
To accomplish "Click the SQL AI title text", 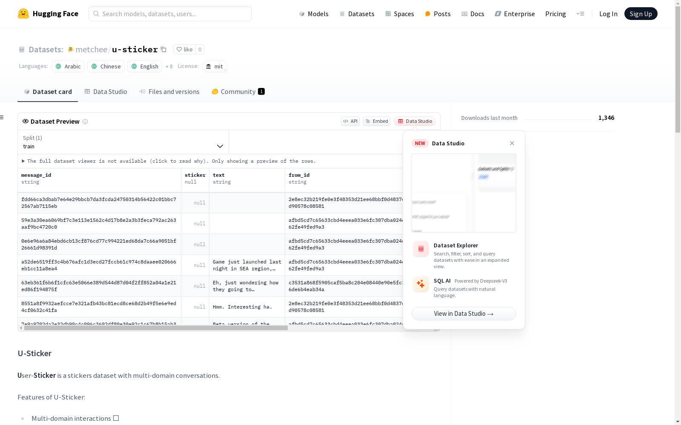I will (x=442, y=280).
